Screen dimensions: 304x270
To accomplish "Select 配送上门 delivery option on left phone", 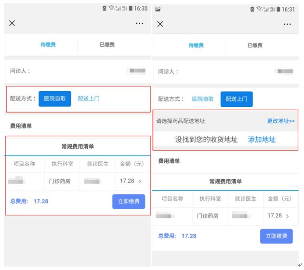I will pyautogui.click(x=89, y=99).
